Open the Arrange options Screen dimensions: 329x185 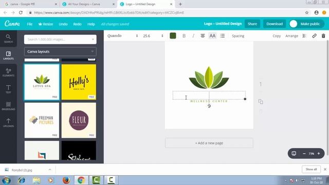(291, 36)
